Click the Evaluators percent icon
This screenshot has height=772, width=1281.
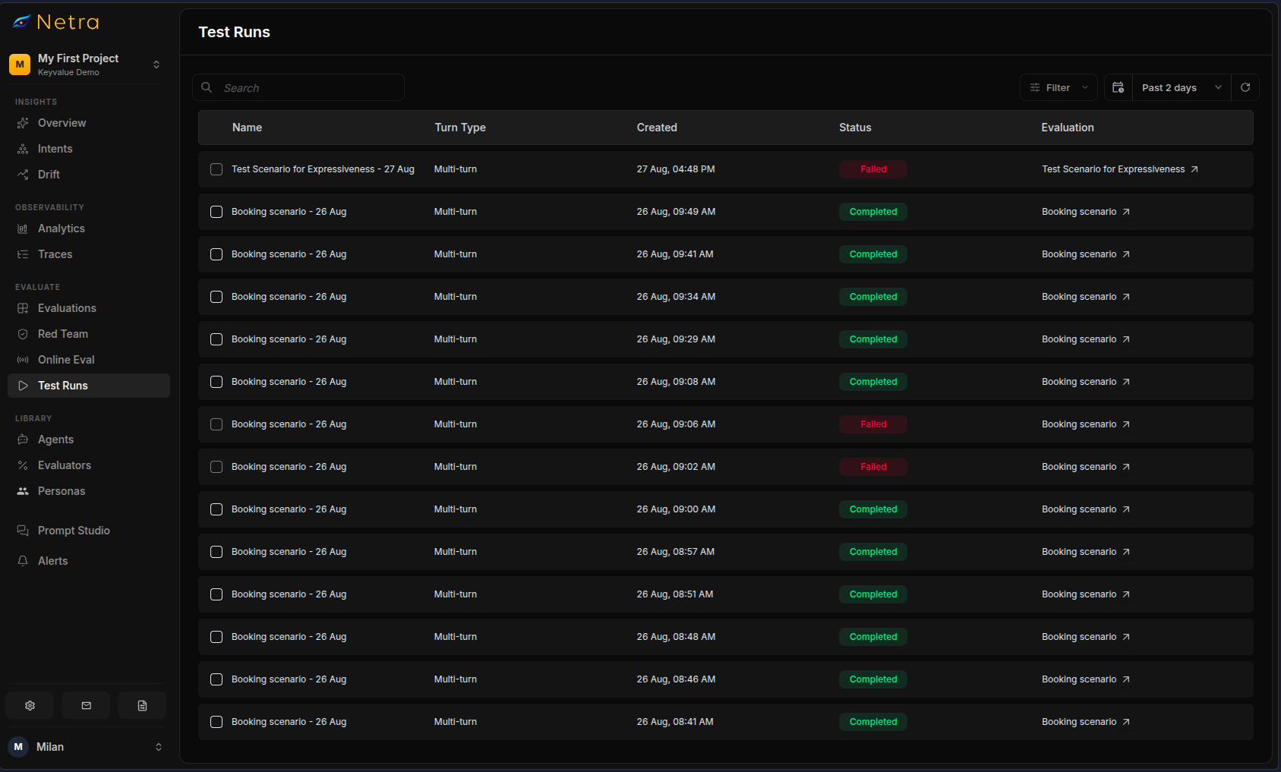click(23, 465)
